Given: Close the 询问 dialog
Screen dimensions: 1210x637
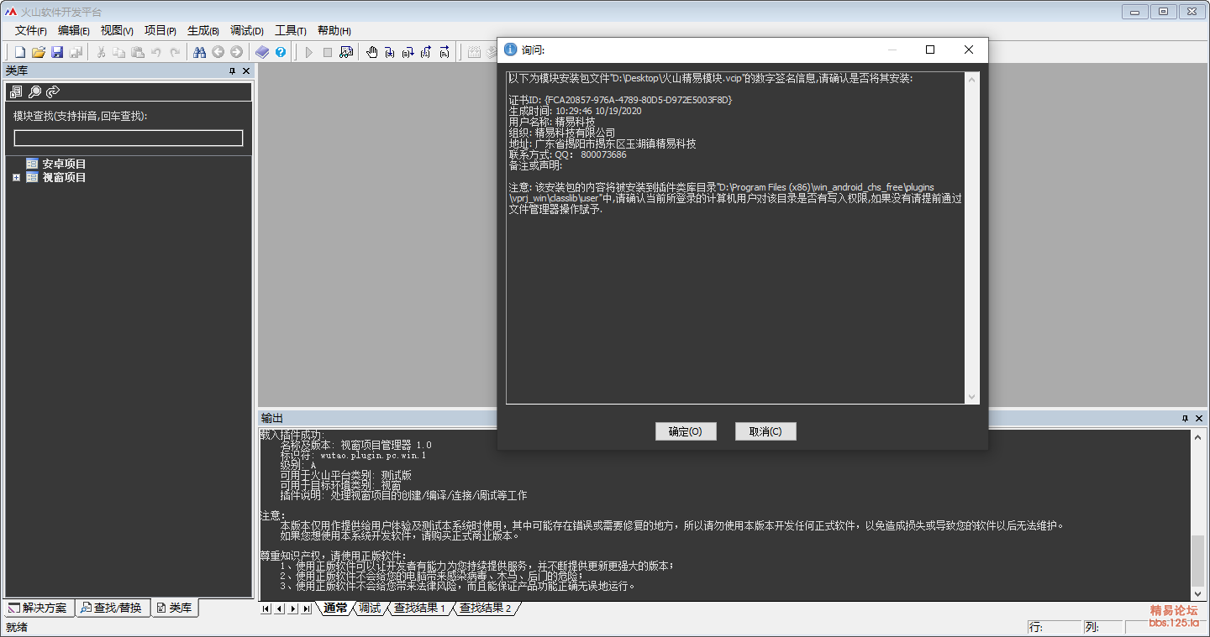Looking at the screenshot, I should coord(969,50).
